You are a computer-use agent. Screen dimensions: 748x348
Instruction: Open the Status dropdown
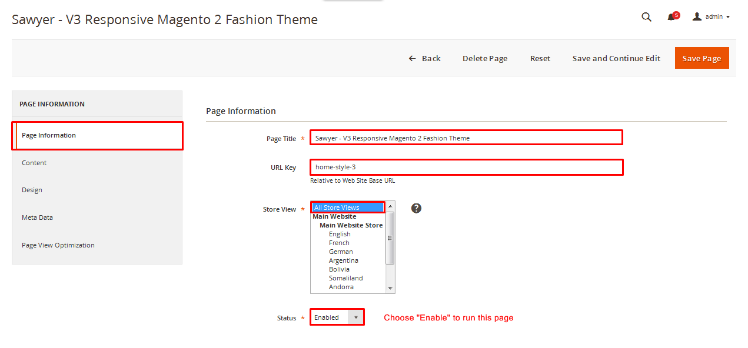pos(337,317)
